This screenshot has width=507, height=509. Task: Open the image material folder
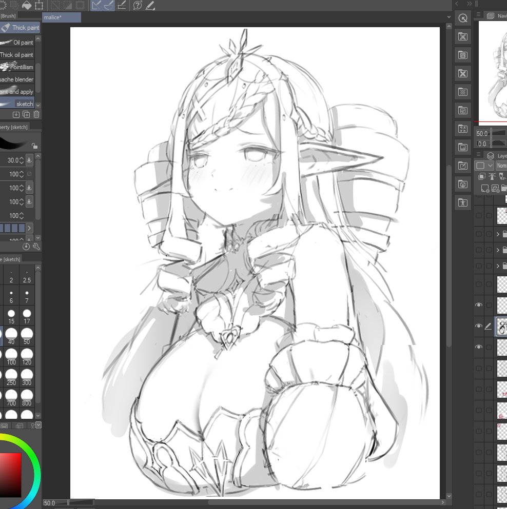click(463, 148)
